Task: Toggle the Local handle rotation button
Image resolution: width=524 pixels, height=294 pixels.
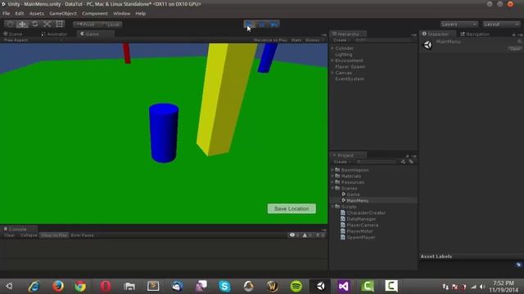Action: (x=111, y=24)
